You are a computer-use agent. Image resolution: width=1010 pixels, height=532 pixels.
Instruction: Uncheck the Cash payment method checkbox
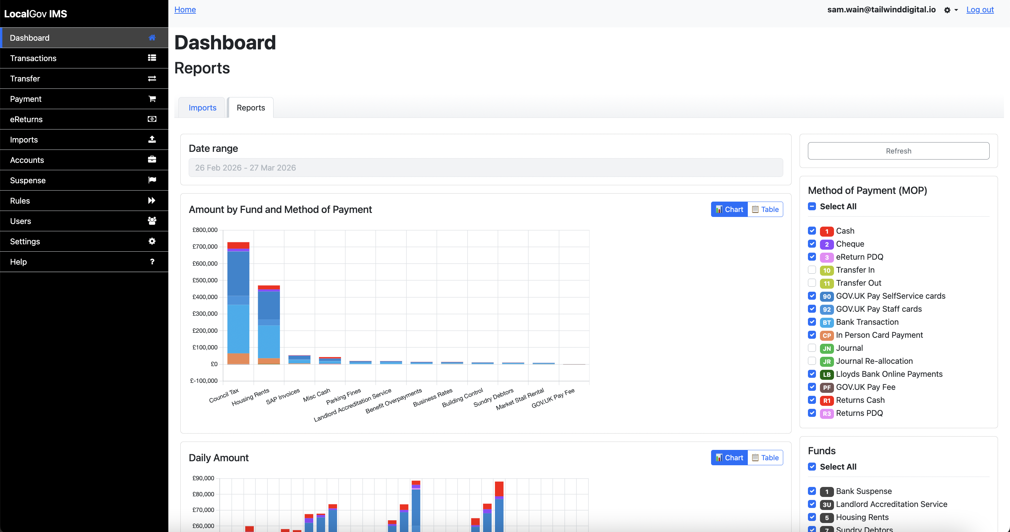(812, 231)
